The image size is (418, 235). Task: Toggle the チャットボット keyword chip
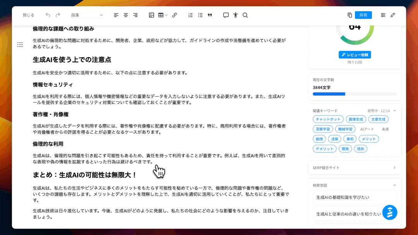point(328,119)
